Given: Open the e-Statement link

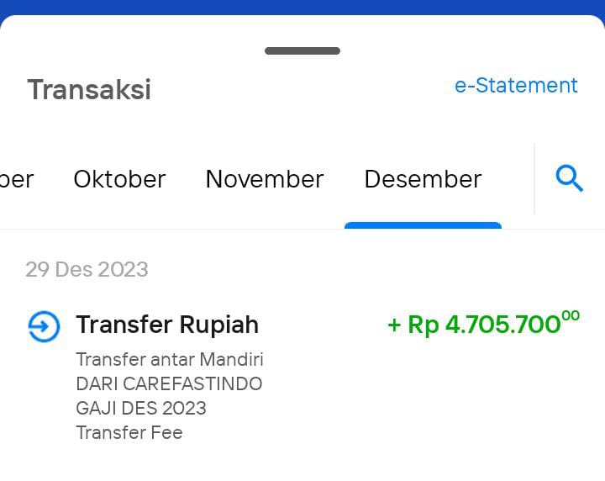Looking at the screenshot, I should pyautogui.click(x=516, y=85).
